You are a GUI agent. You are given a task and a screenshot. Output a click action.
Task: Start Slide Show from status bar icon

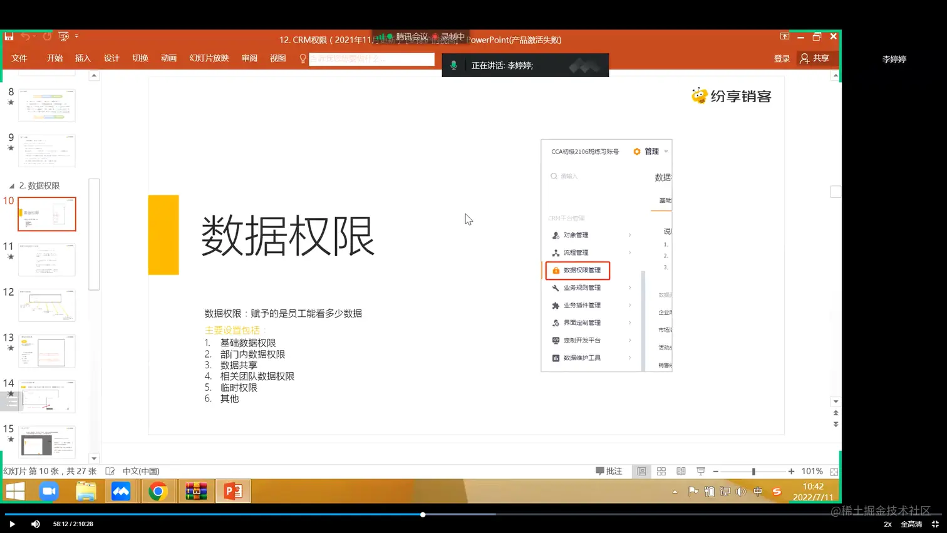(x=701, y=472)
